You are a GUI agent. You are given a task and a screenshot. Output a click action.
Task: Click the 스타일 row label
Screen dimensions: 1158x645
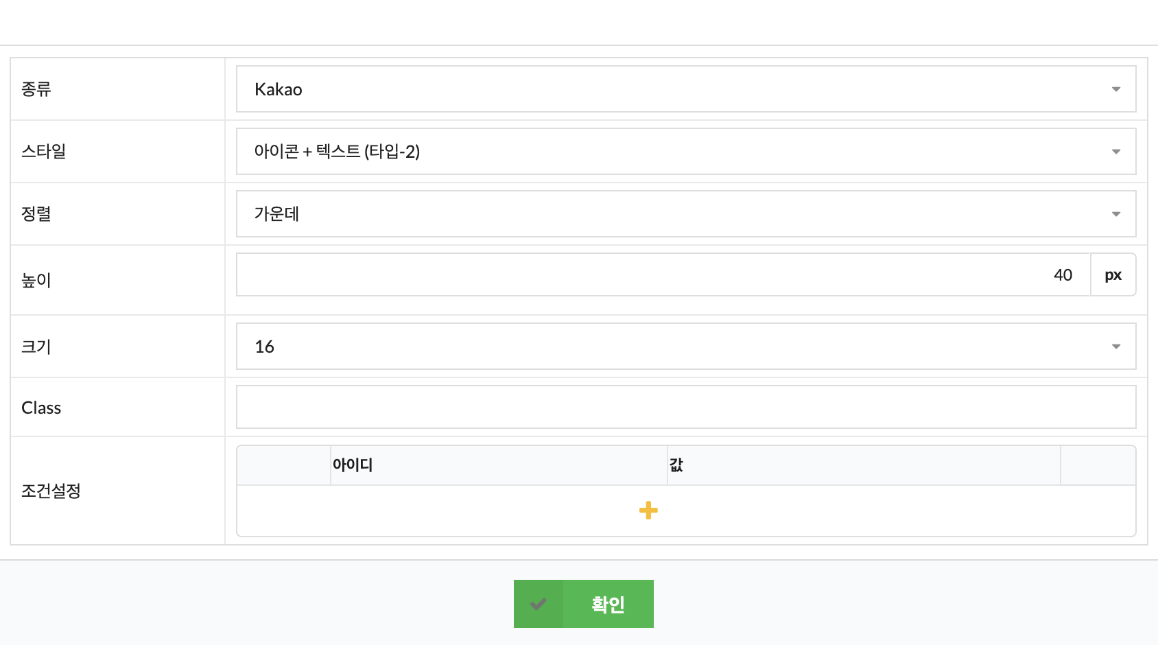[x=44, y=152]
